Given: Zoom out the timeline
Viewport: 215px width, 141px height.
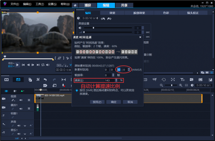Looking at the screenshot, I should tap(161, 85).
